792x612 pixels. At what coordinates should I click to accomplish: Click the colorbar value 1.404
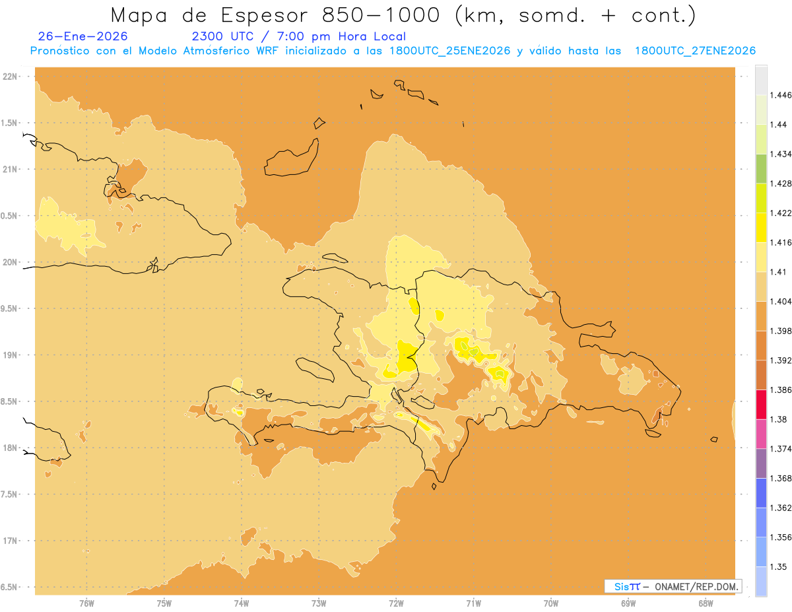point(781,301)
